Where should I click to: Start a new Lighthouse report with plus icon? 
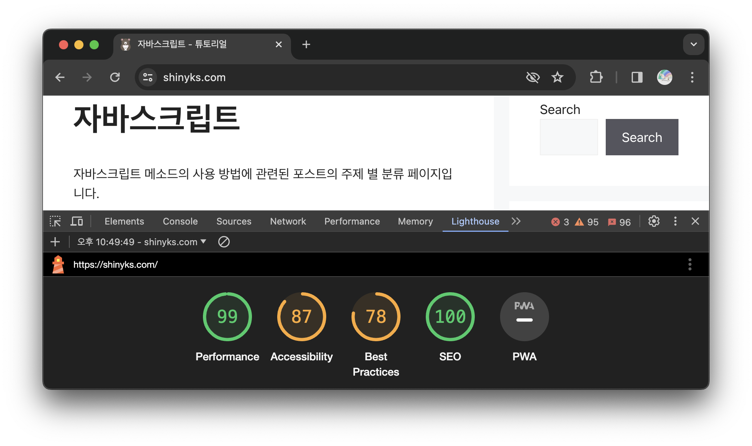[x=55, y=242]
